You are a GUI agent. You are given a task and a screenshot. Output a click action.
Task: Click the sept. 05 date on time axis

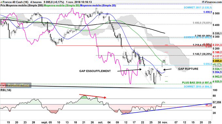point(47,122)
